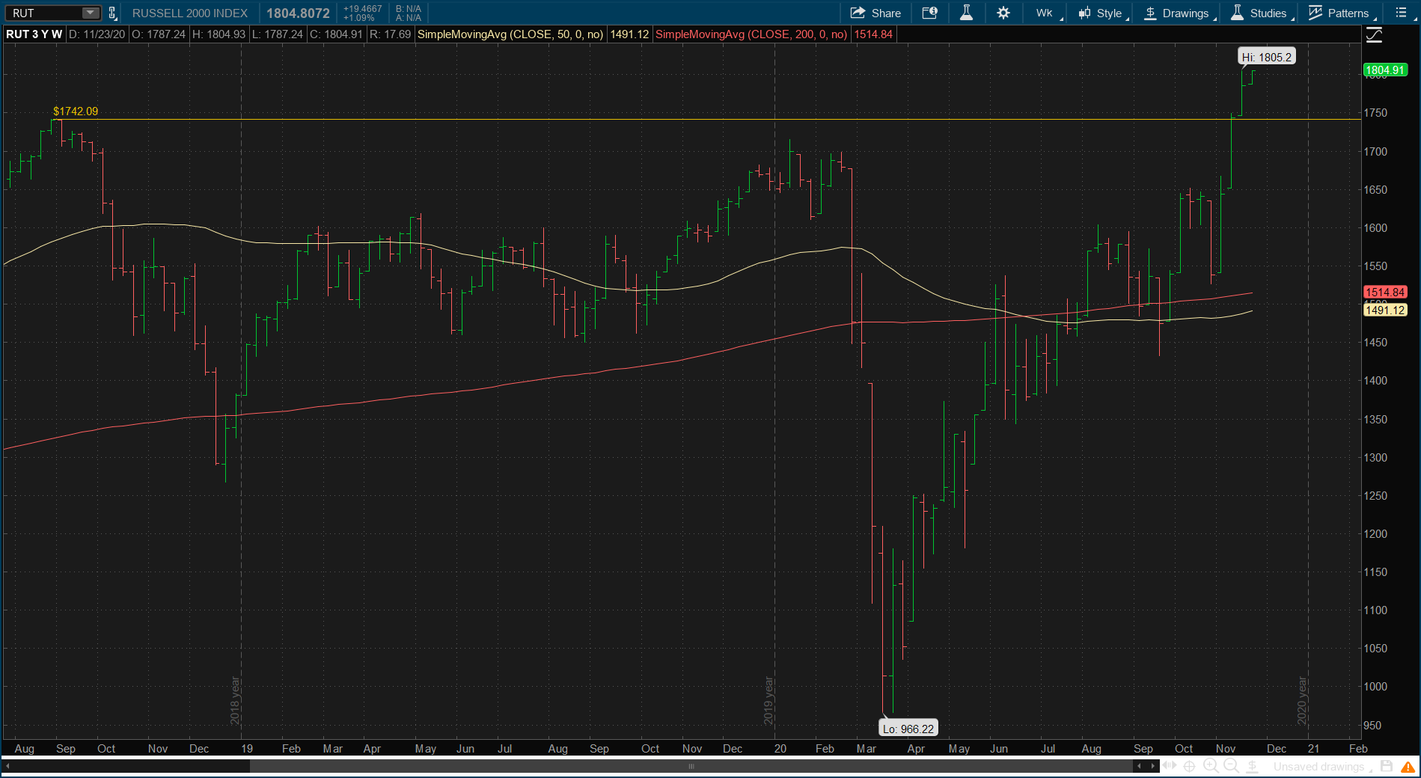Click the O: 1787.24 open value

159,34
